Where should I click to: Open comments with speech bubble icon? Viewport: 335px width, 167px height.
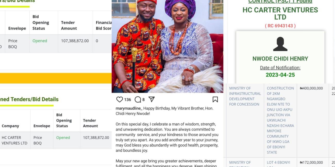coord(138,99)
